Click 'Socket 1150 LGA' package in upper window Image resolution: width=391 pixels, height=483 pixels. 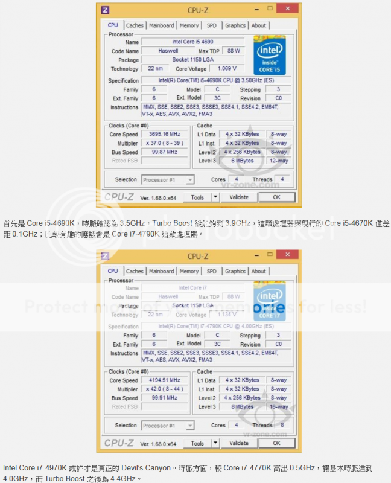(x=192, y=59)
